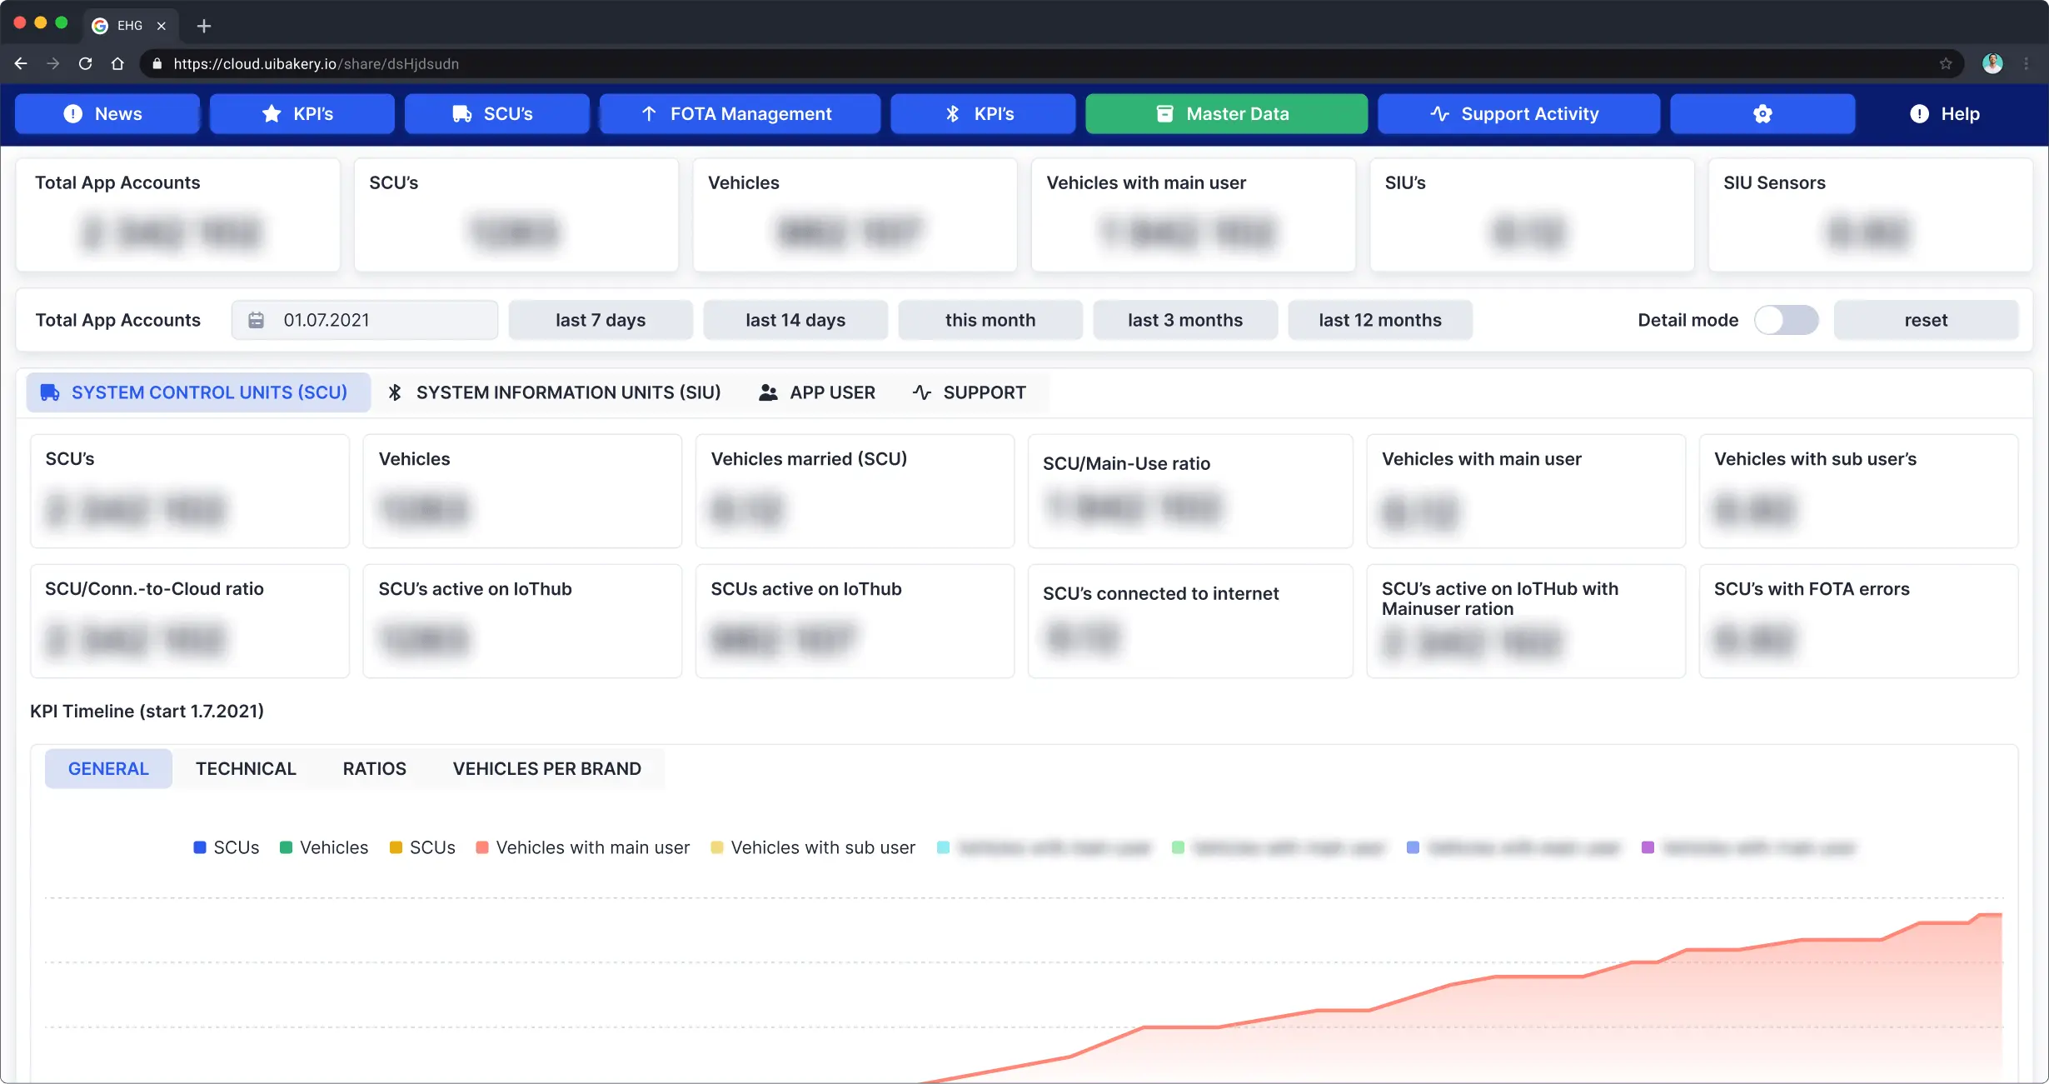
Task: Toggle blue SCUs legend series
Action: 227,847
